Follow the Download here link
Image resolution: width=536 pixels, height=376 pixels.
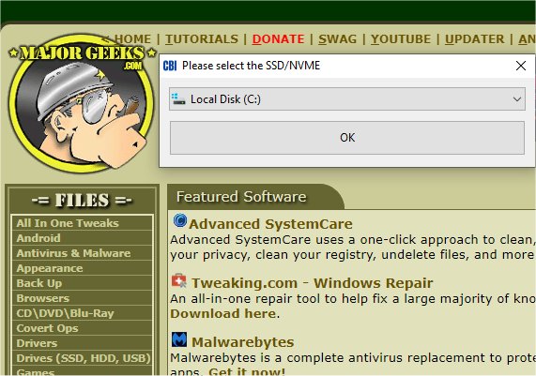(x=223, y=313)
